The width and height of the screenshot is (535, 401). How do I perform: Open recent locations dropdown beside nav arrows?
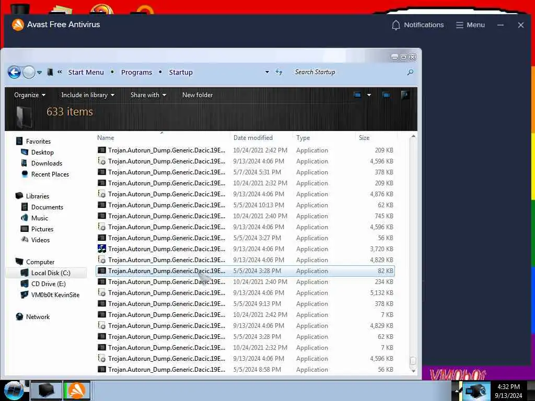[40, 72]
